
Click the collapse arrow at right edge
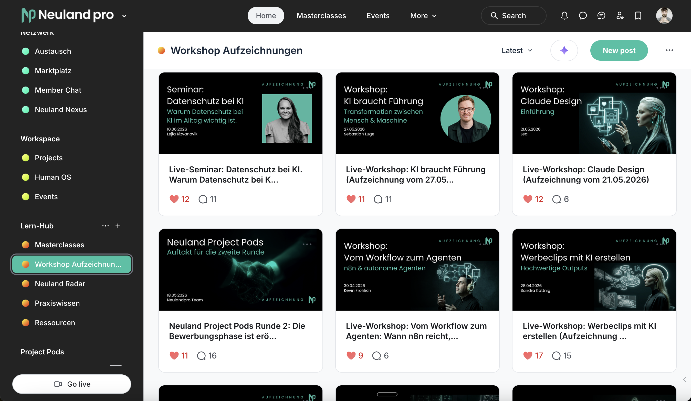684,379
